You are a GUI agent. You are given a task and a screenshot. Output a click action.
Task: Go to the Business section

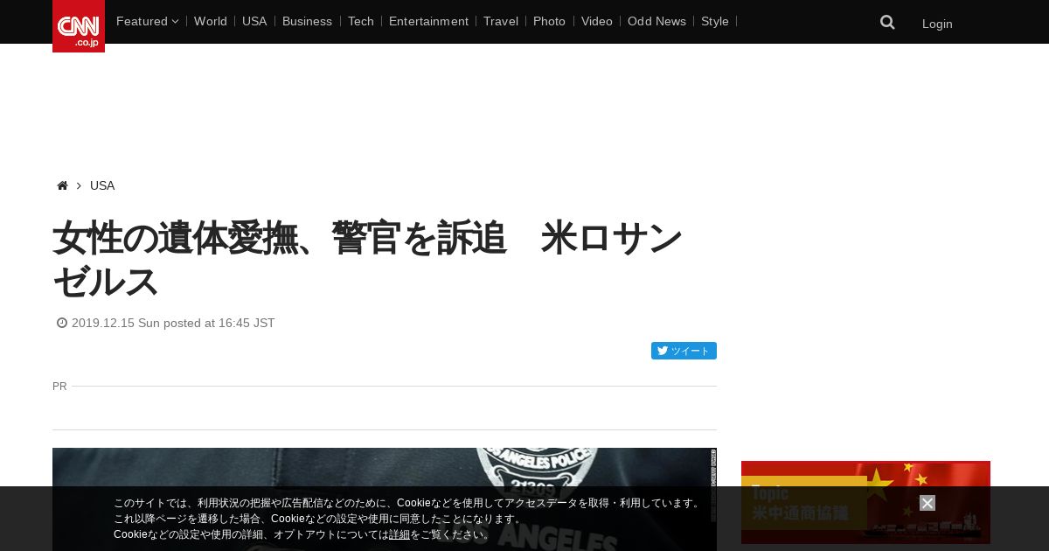pyautogui.click(x=307, y=21)
